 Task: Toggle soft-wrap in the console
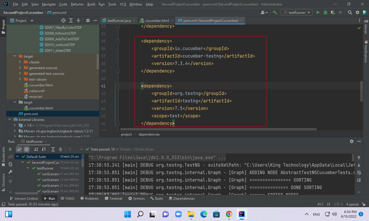coord(359,173)
